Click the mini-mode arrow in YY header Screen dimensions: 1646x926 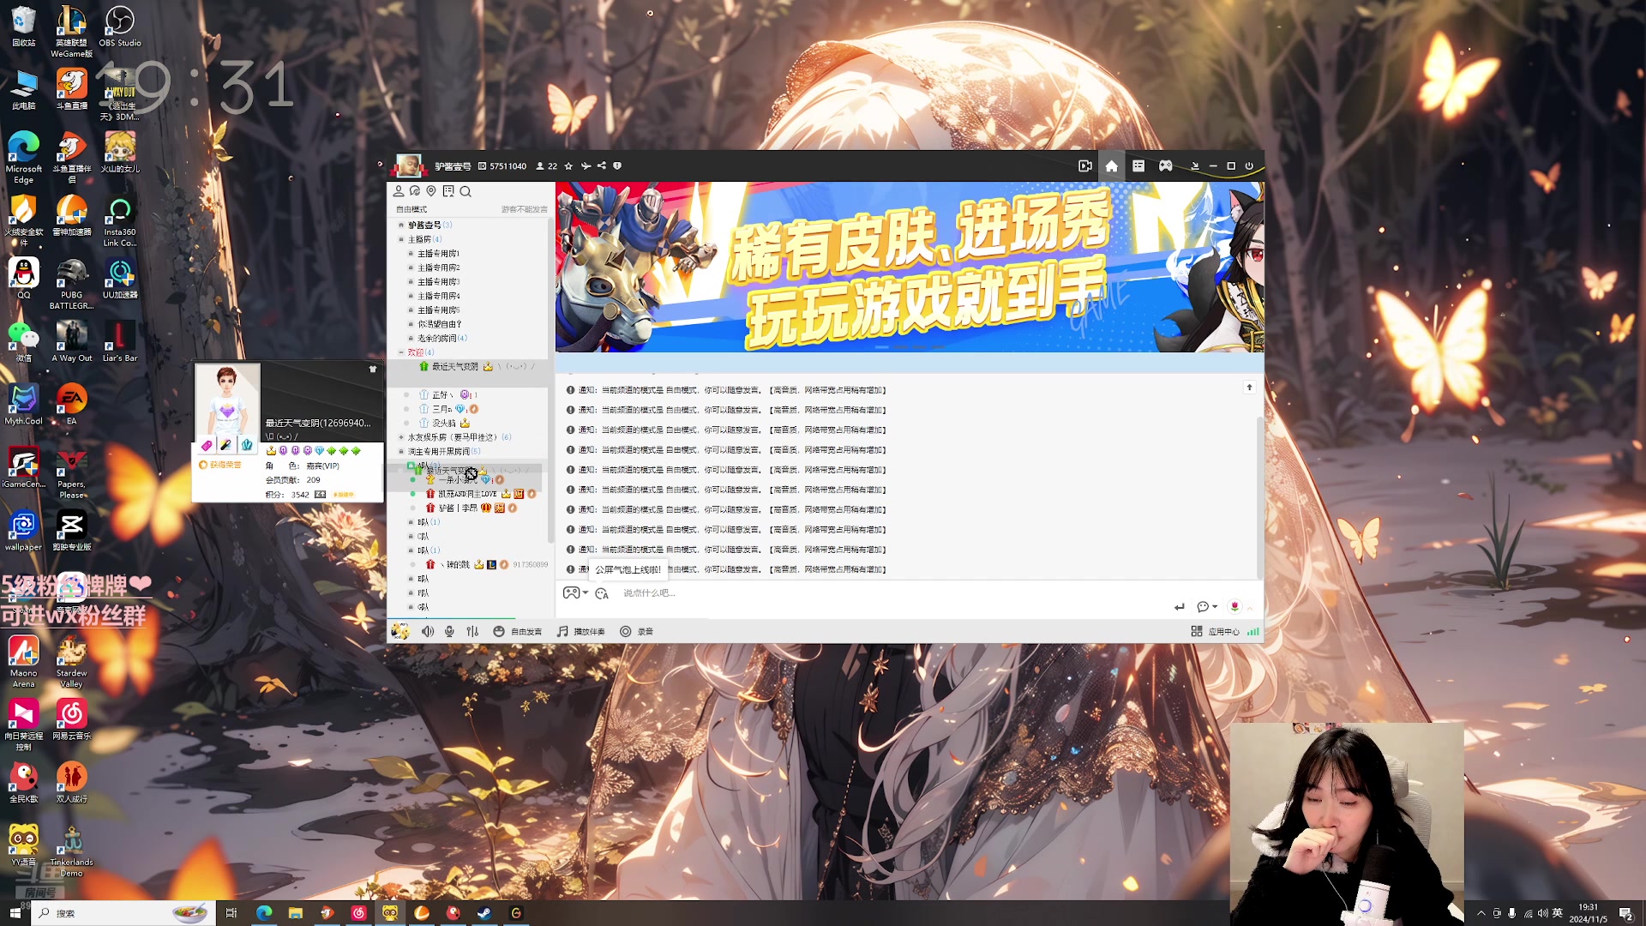1194,166
